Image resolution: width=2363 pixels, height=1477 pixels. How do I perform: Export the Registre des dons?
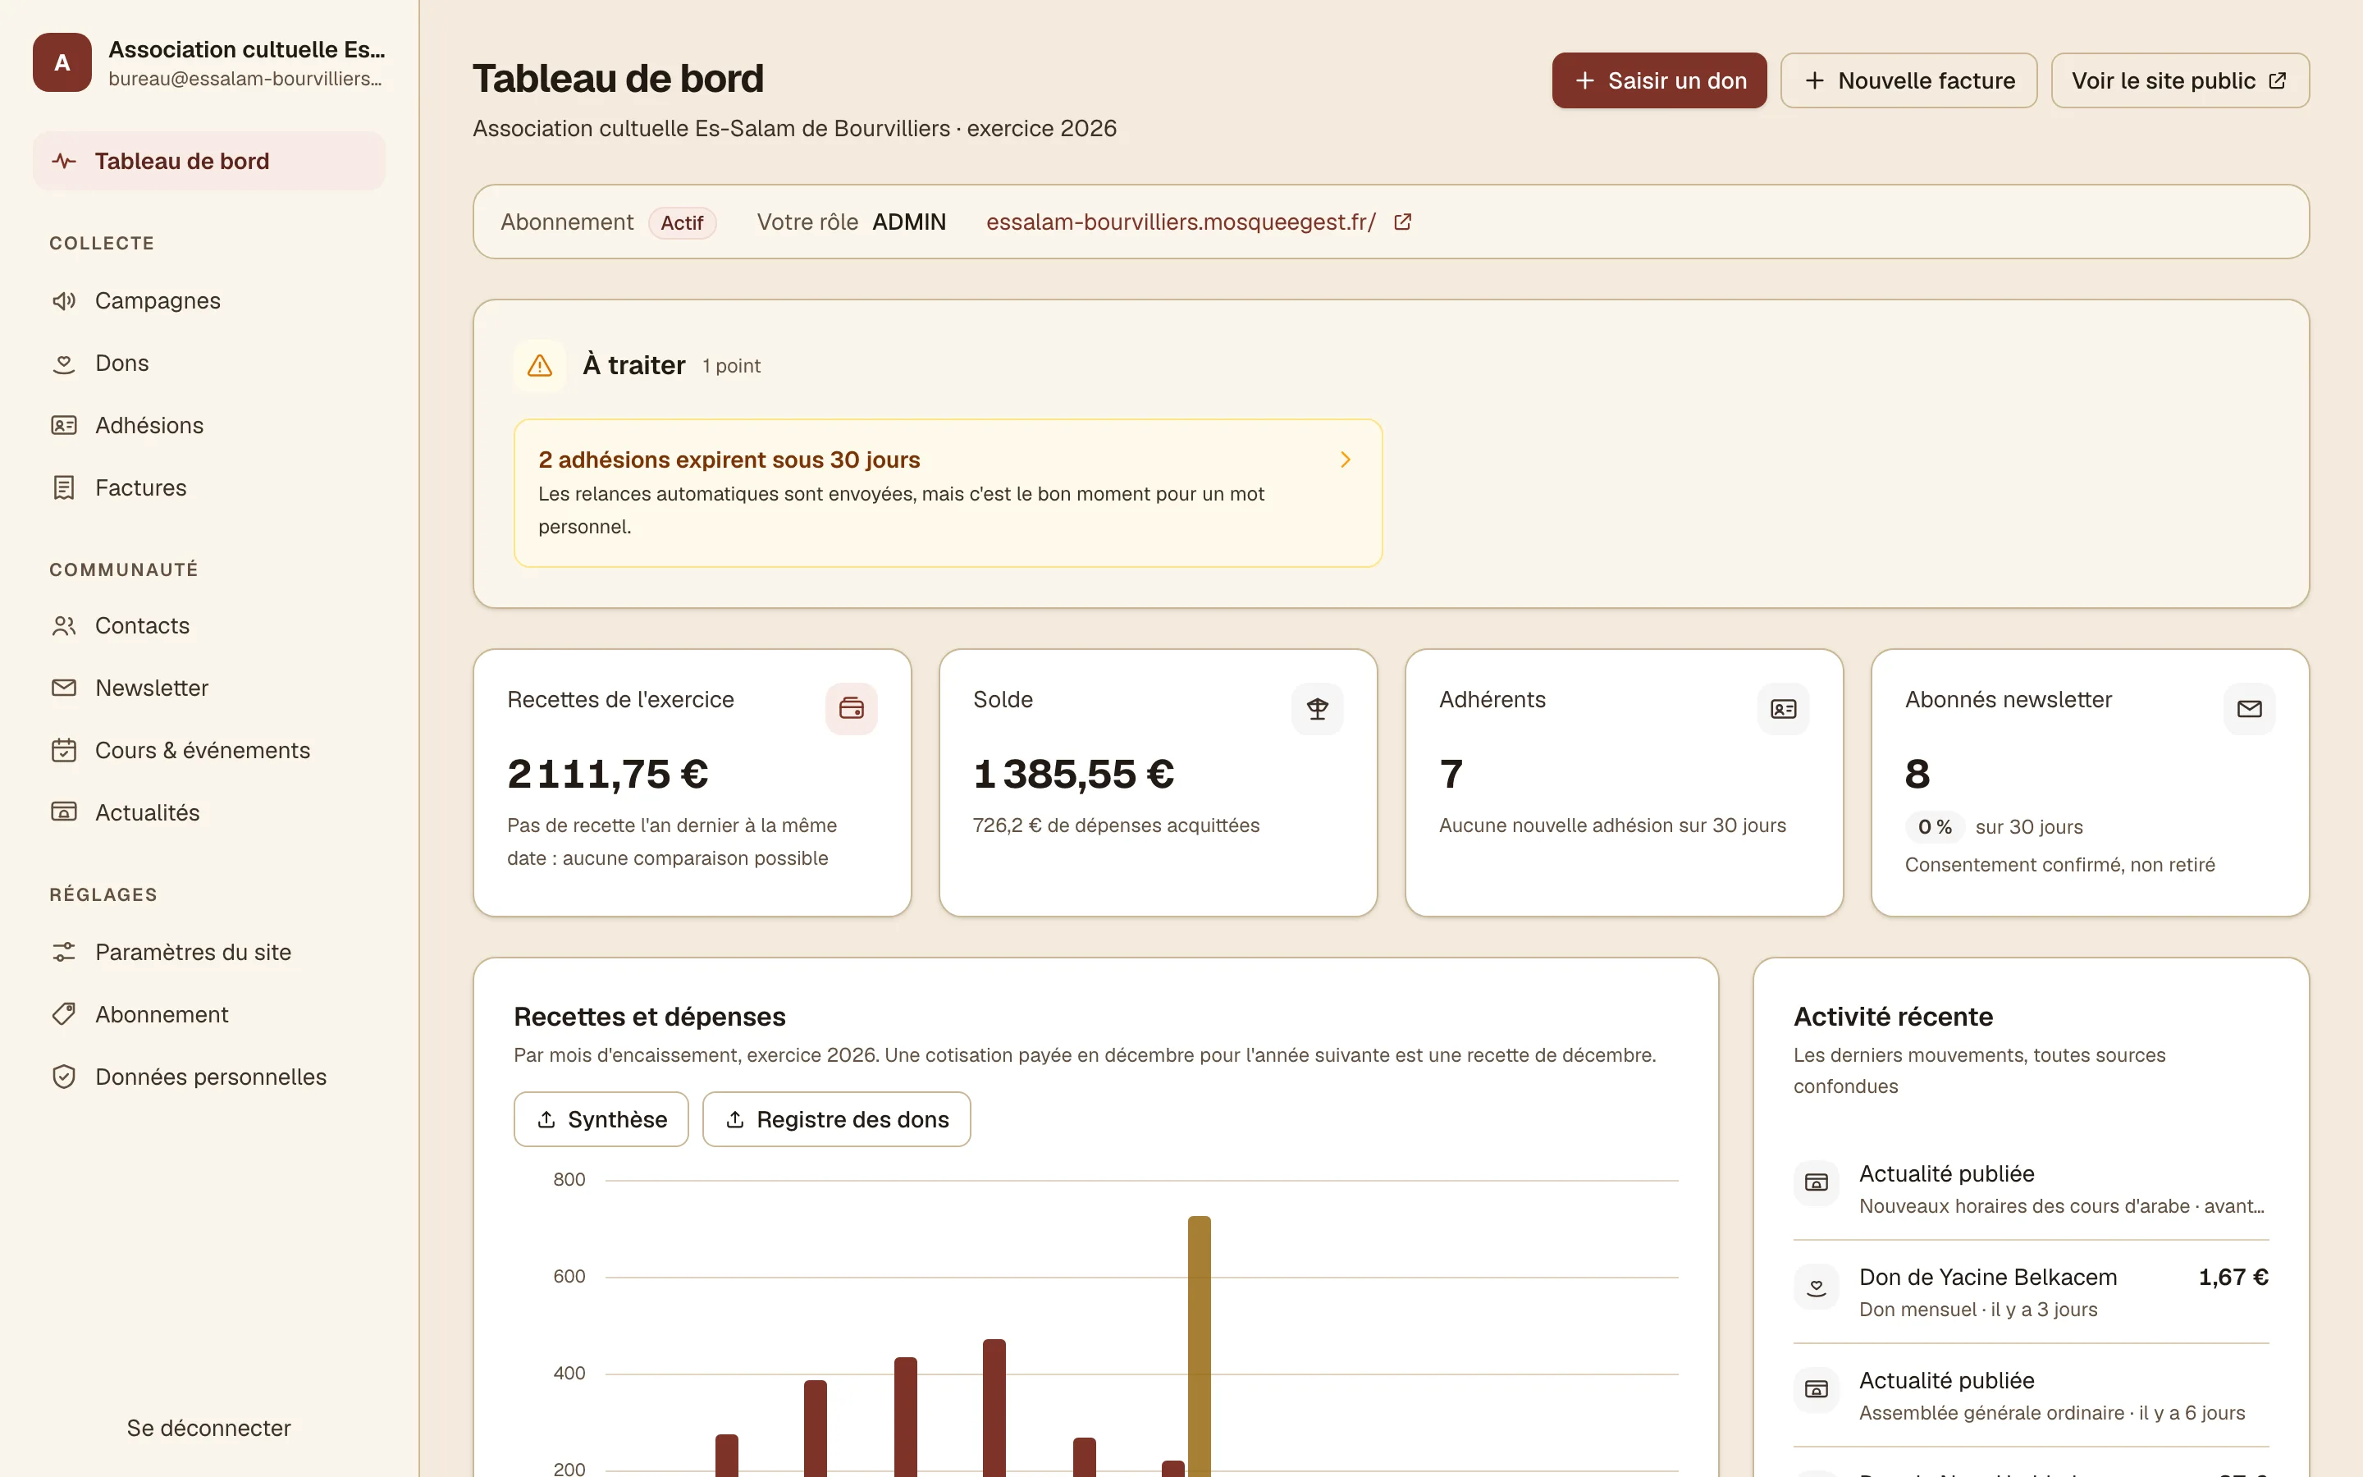point(836,1119)
